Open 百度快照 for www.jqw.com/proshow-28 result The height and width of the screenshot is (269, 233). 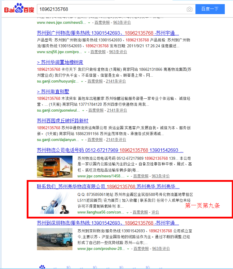[141, 248]
